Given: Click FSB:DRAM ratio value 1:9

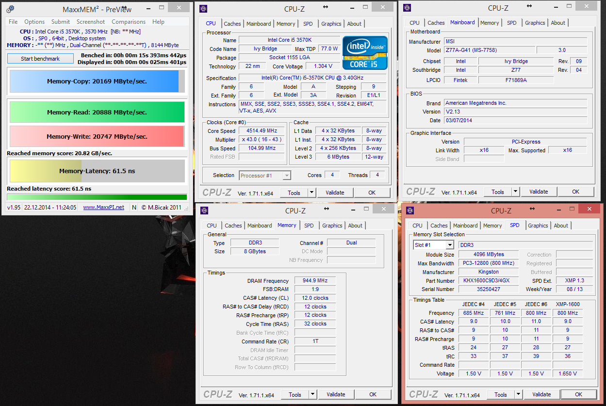Looking at the screenshot, I should point(314,289).
